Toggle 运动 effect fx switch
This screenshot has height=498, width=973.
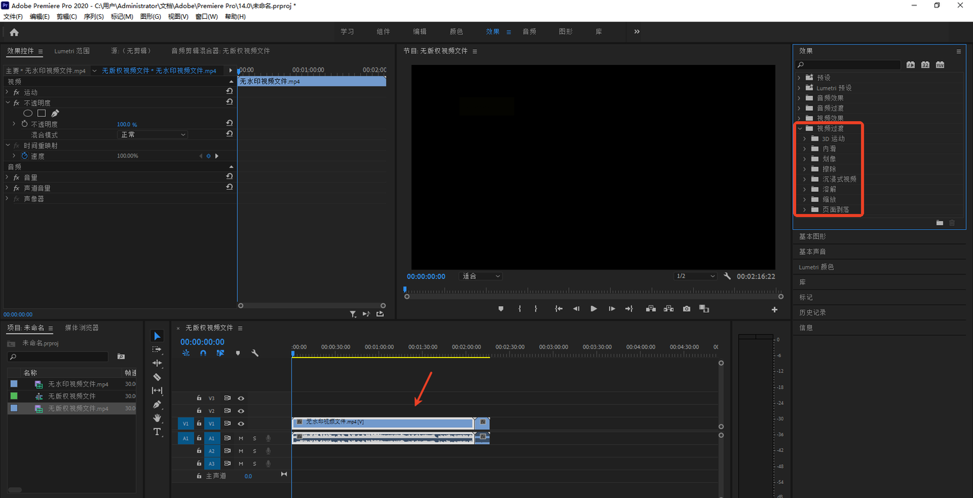(16, 92)
